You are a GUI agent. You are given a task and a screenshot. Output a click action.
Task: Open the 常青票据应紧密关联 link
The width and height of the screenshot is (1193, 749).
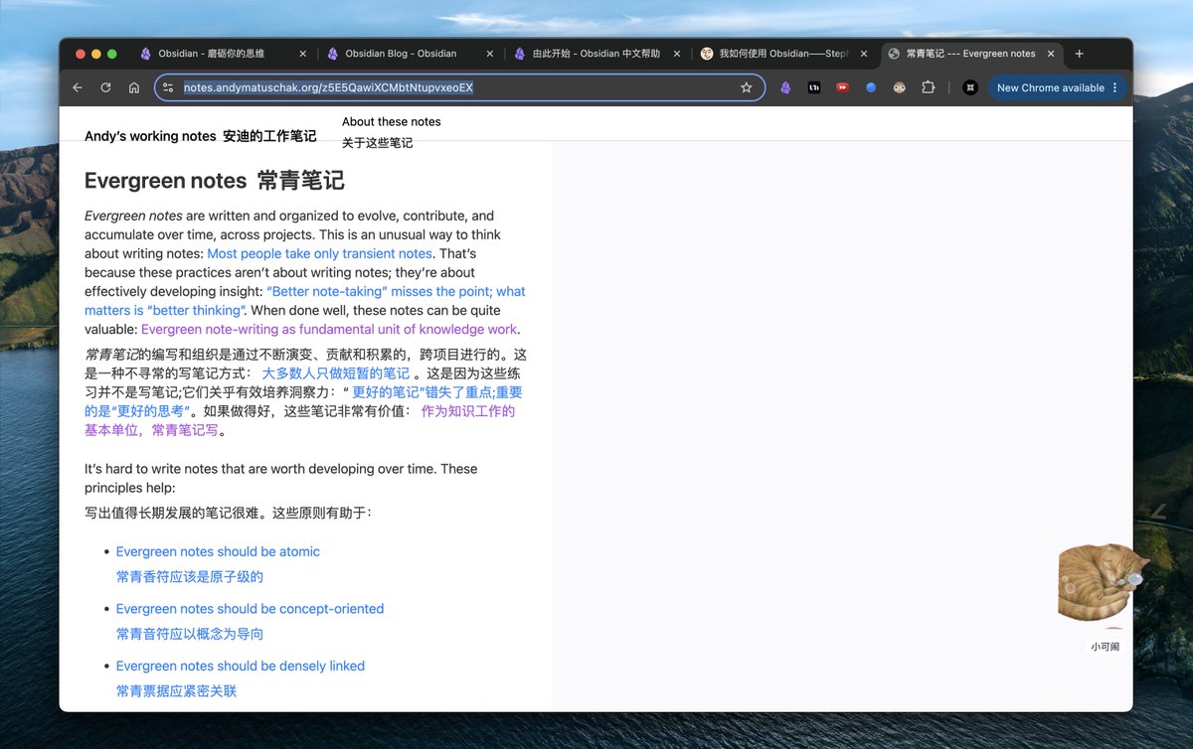[x=176, y=691]
